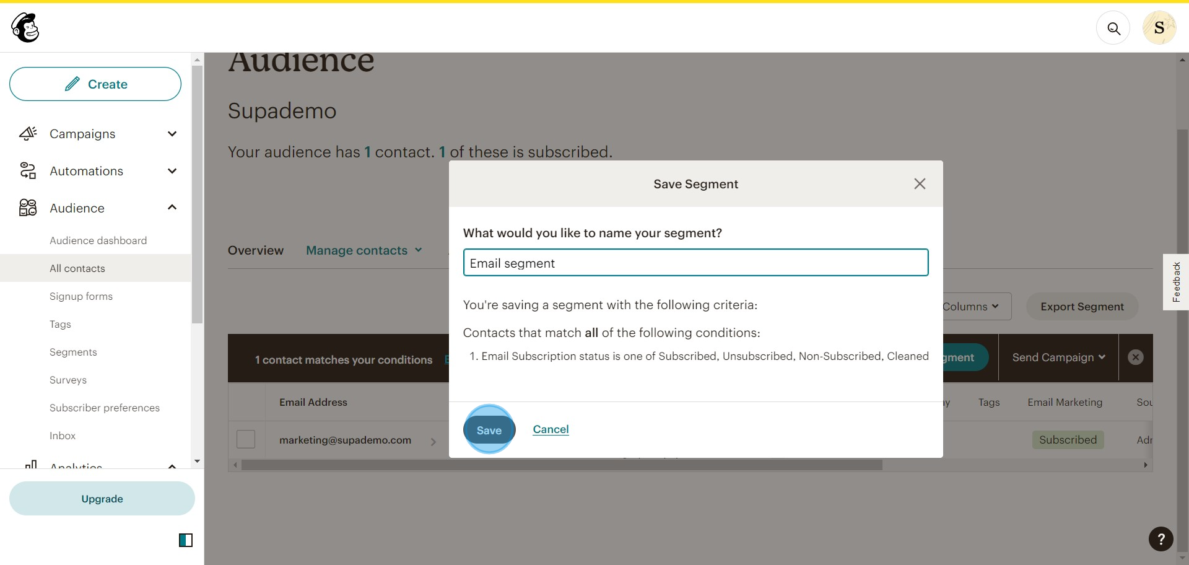Click the table horizontal scrollbar
This screenshot has width=1189, height=565.
coord(562,465)
